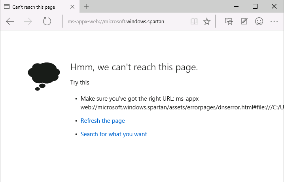This screenshot has height=182, width=284.
Task: Make a Web Note pencil icon
Action: pyautogui.click(x=244, y=21)
